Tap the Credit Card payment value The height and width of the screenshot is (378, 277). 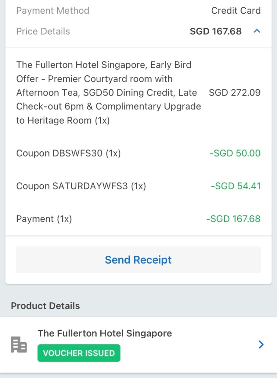click(x=236, y=11)
